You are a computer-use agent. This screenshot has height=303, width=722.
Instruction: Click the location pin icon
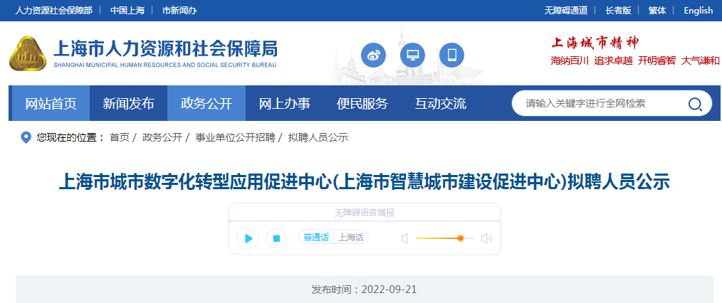[26, 137]
